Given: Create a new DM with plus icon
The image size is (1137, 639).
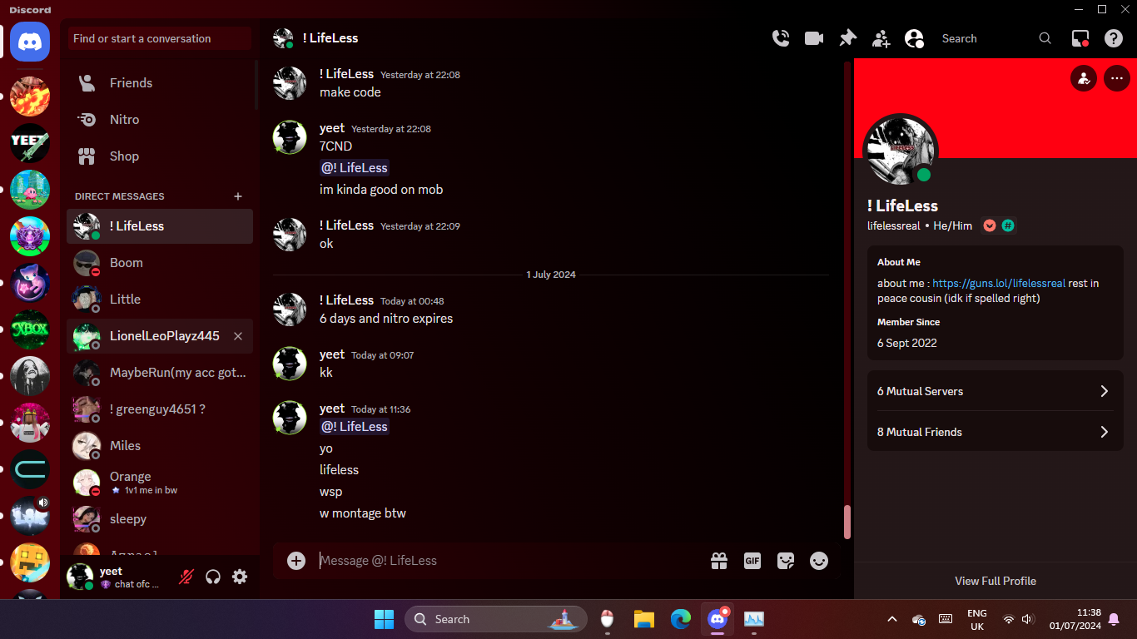Looking at the screenshot, I should (x=238, y=196).
